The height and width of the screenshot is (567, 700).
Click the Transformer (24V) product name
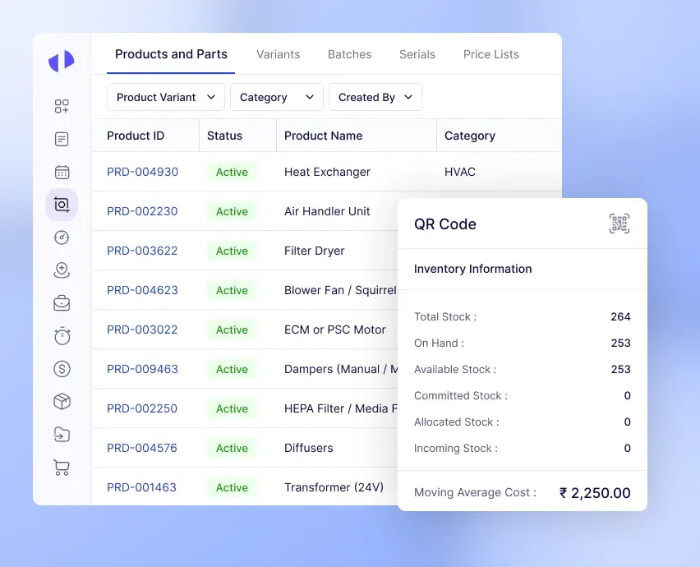coord(334,487)
